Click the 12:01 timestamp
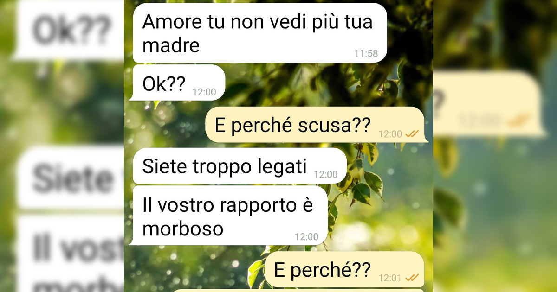This screenshot has height=292, width=557. [390, 278]
